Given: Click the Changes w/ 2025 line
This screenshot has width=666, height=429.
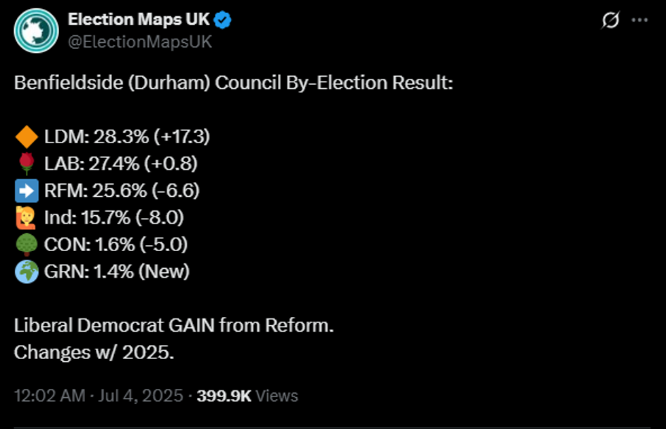Looking at the screenshot, I should tap(96, 352).
